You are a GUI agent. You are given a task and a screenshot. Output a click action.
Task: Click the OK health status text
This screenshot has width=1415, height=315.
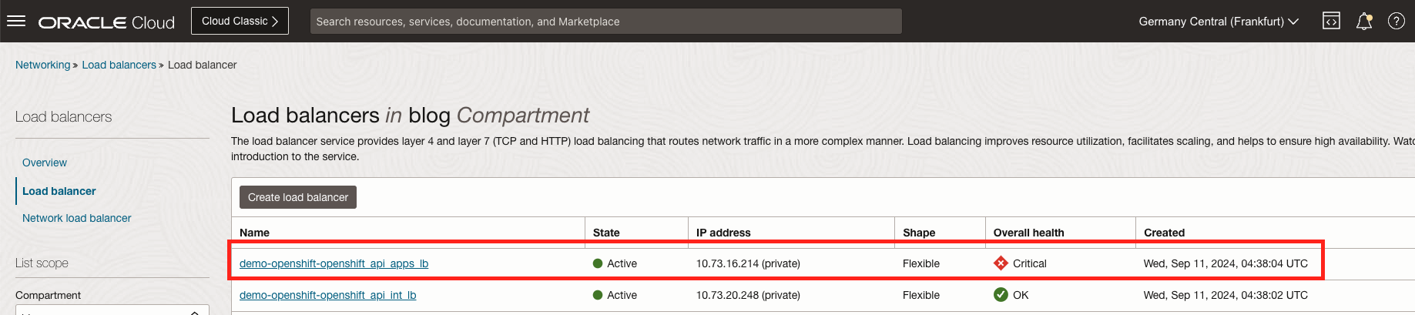(1021, 295)
